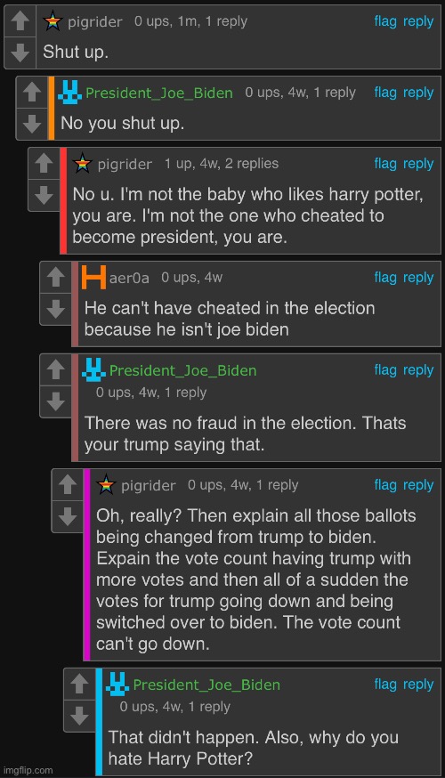445x778 pixels.
Task: Click pigrider's rainbow star icon on top comment
Action: [x=53, y=21]
